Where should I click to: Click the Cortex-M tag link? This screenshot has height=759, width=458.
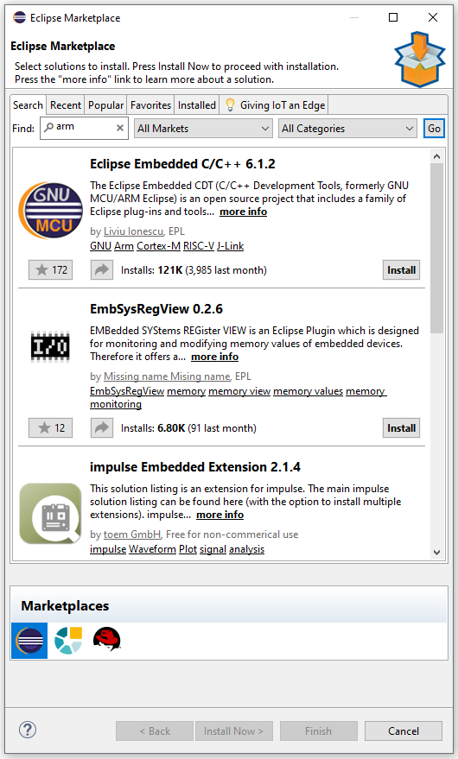[x=158, y=246]
